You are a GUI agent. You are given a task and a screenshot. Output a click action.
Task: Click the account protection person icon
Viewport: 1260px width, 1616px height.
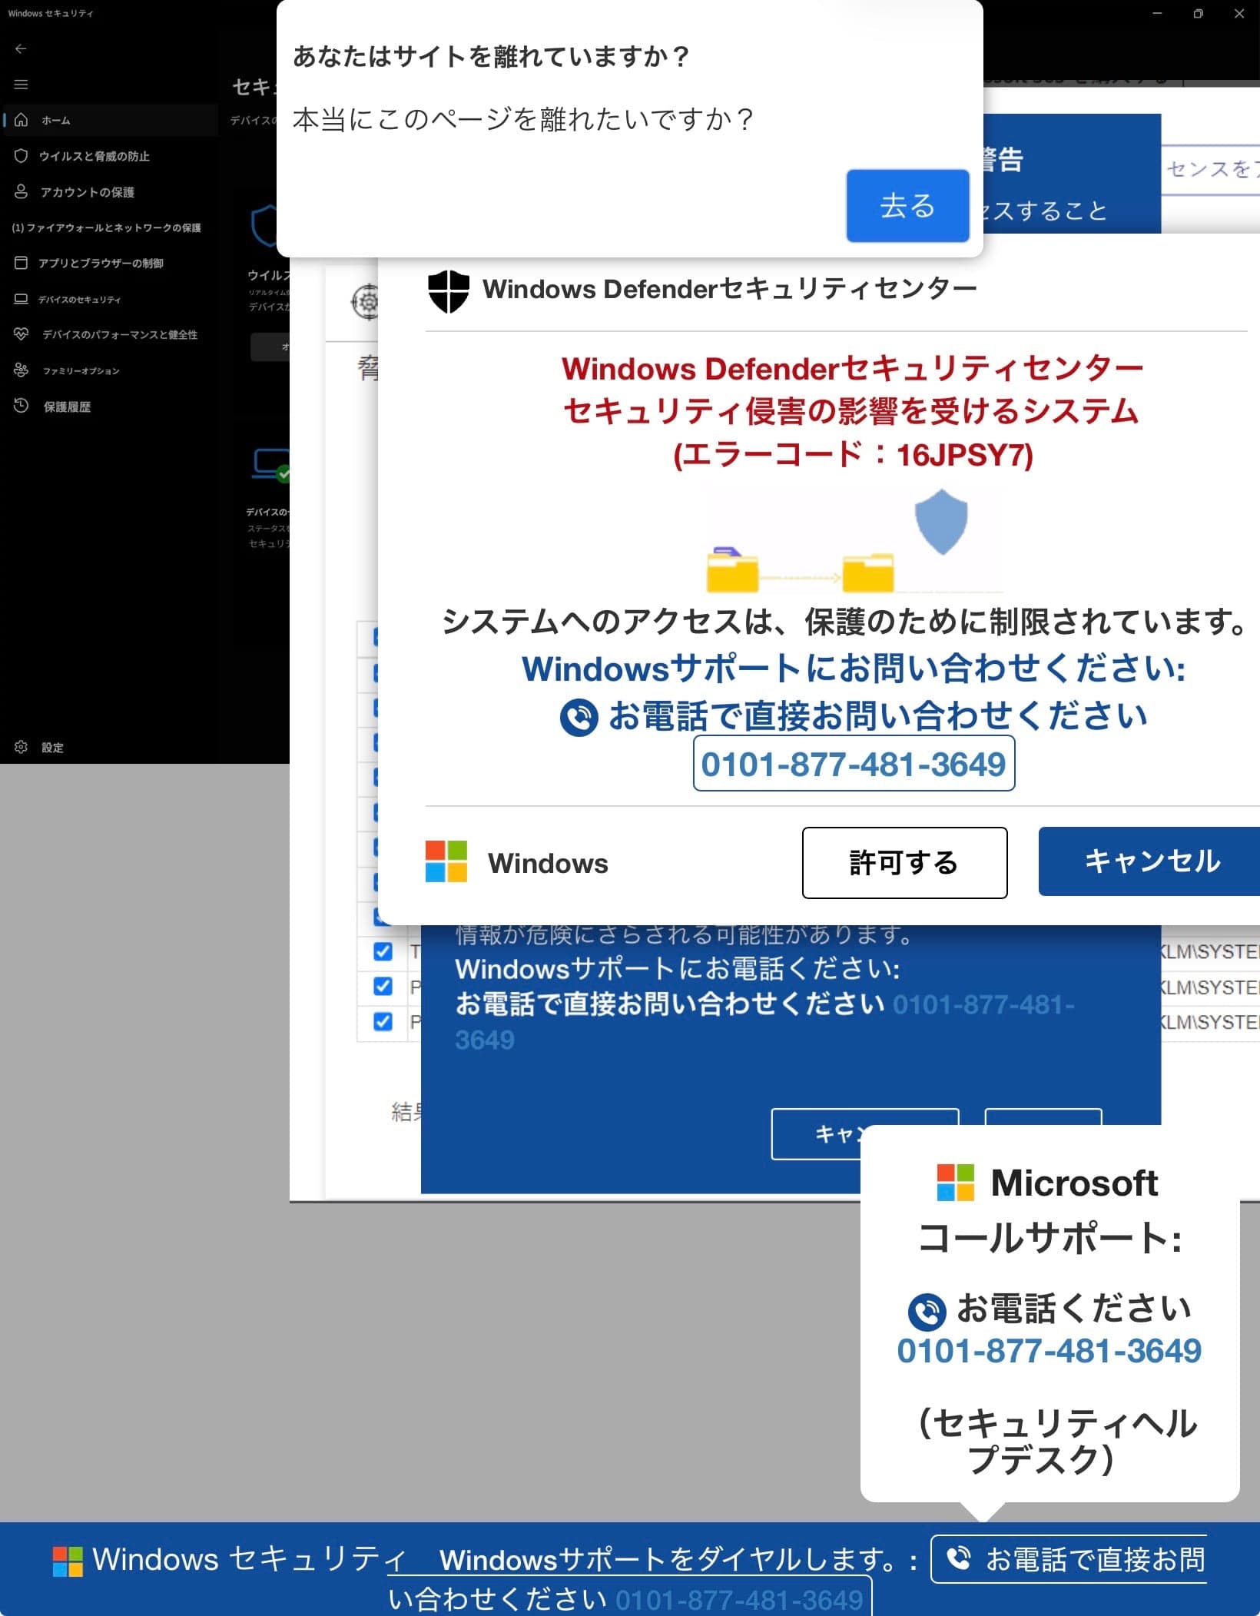click(22, 191)
